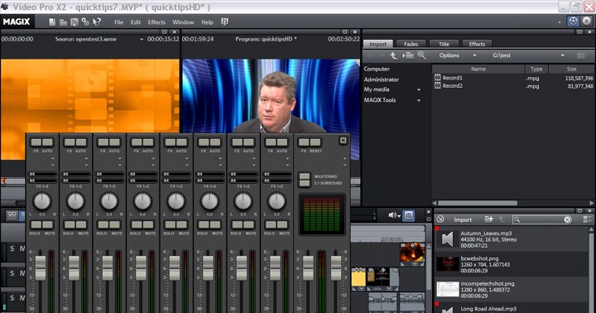Toggle the highlighted mixer icon above timeline
Screen dimensions: 596x313
click(x=409, y=215)
